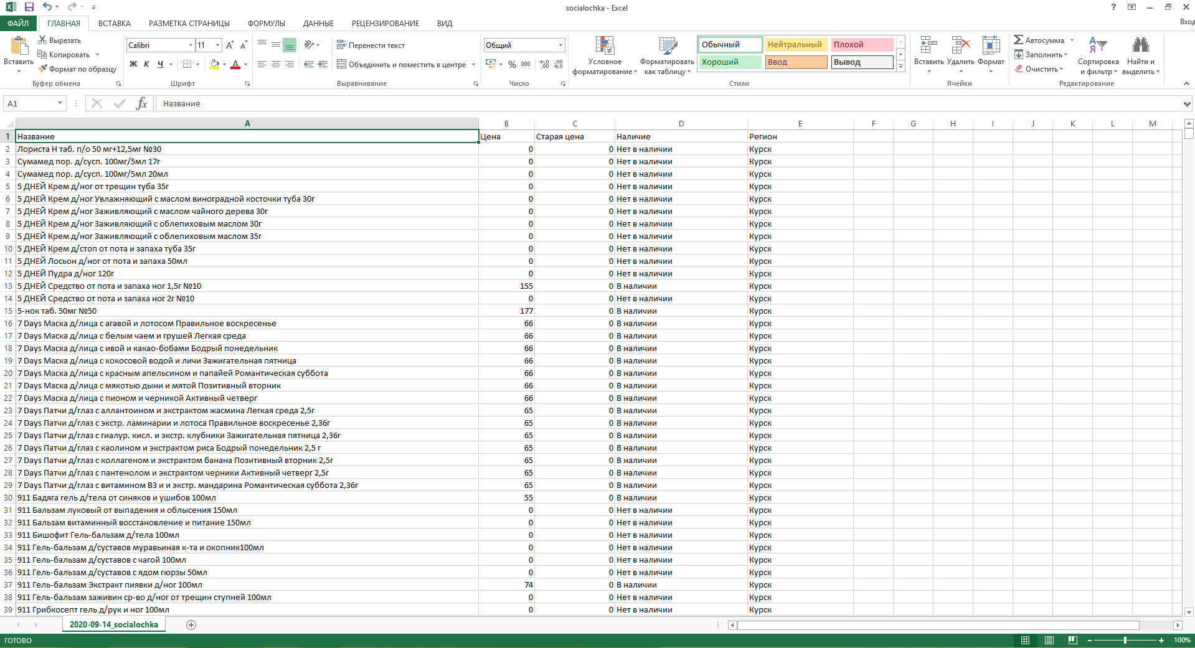Click Копировать copy icon
This screenshot has height=648, width=1195.
coord(42,54)
